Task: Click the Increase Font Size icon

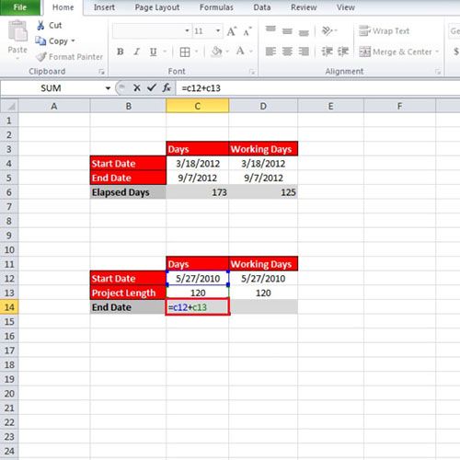Action: pyautogui.click(x=232, y=31)
